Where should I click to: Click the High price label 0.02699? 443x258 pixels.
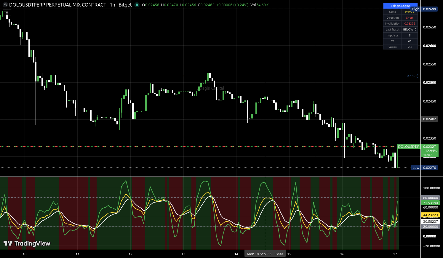coord(429,9)
